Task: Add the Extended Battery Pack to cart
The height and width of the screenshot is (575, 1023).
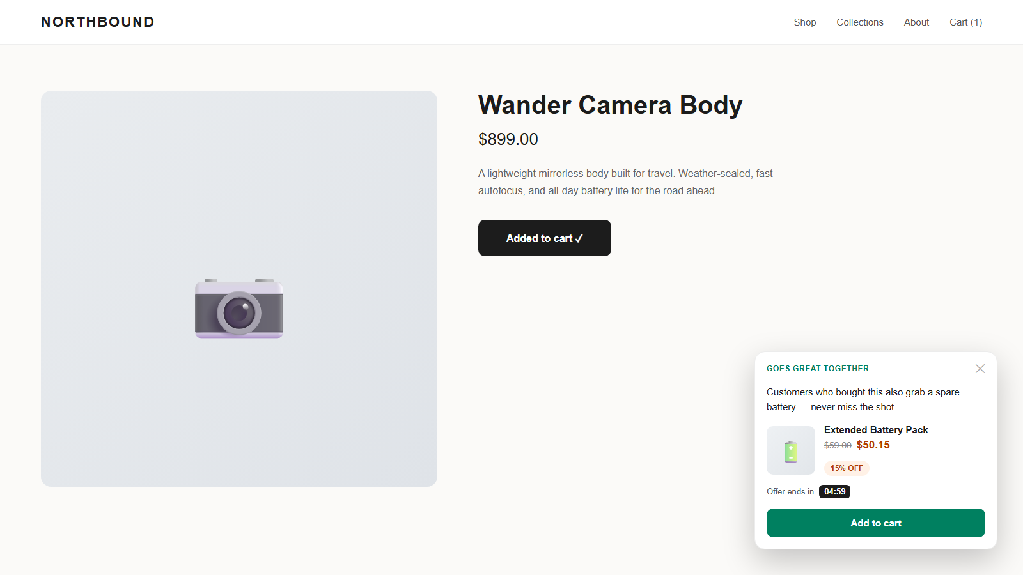Action: [876, 523]
